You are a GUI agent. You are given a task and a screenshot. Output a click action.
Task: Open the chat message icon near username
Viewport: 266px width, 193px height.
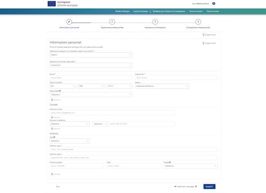[214, 3]
